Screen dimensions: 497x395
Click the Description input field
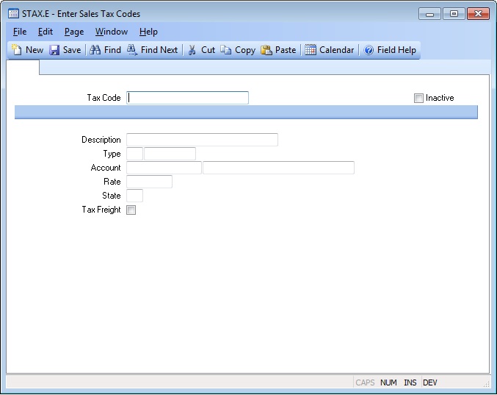pyautogui.click(x=202, y=140)
